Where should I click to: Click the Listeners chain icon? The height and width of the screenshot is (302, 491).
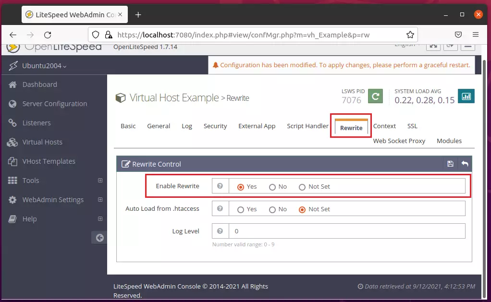[12, 123]
